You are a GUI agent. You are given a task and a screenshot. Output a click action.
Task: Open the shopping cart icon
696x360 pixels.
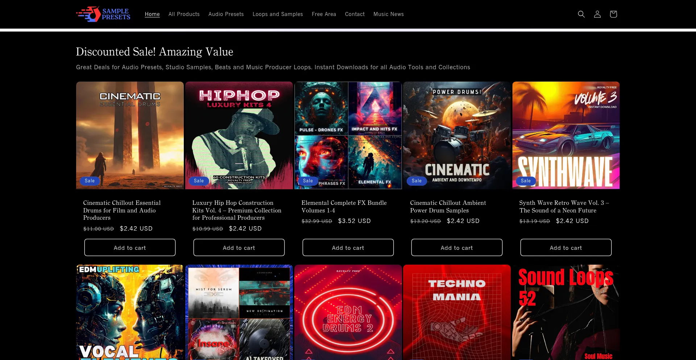point(613,14)
